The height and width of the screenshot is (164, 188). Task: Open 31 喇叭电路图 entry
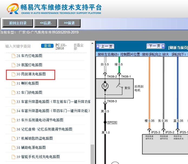[x=28, y=83]
